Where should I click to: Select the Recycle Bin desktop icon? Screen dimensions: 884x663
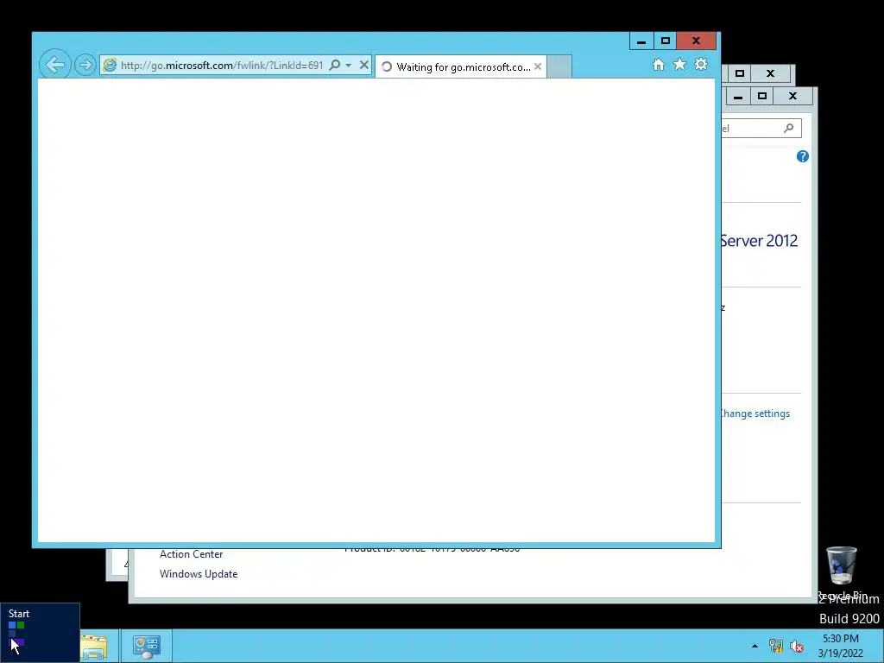(x=842, y=573)
